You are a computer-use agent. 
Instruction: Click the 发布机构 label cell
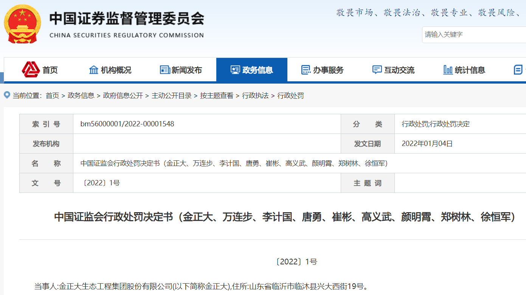point(46,144)
